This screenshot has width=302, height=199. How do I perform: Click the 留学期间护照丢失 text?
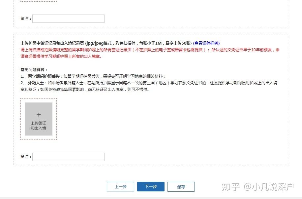pos(44,76)
